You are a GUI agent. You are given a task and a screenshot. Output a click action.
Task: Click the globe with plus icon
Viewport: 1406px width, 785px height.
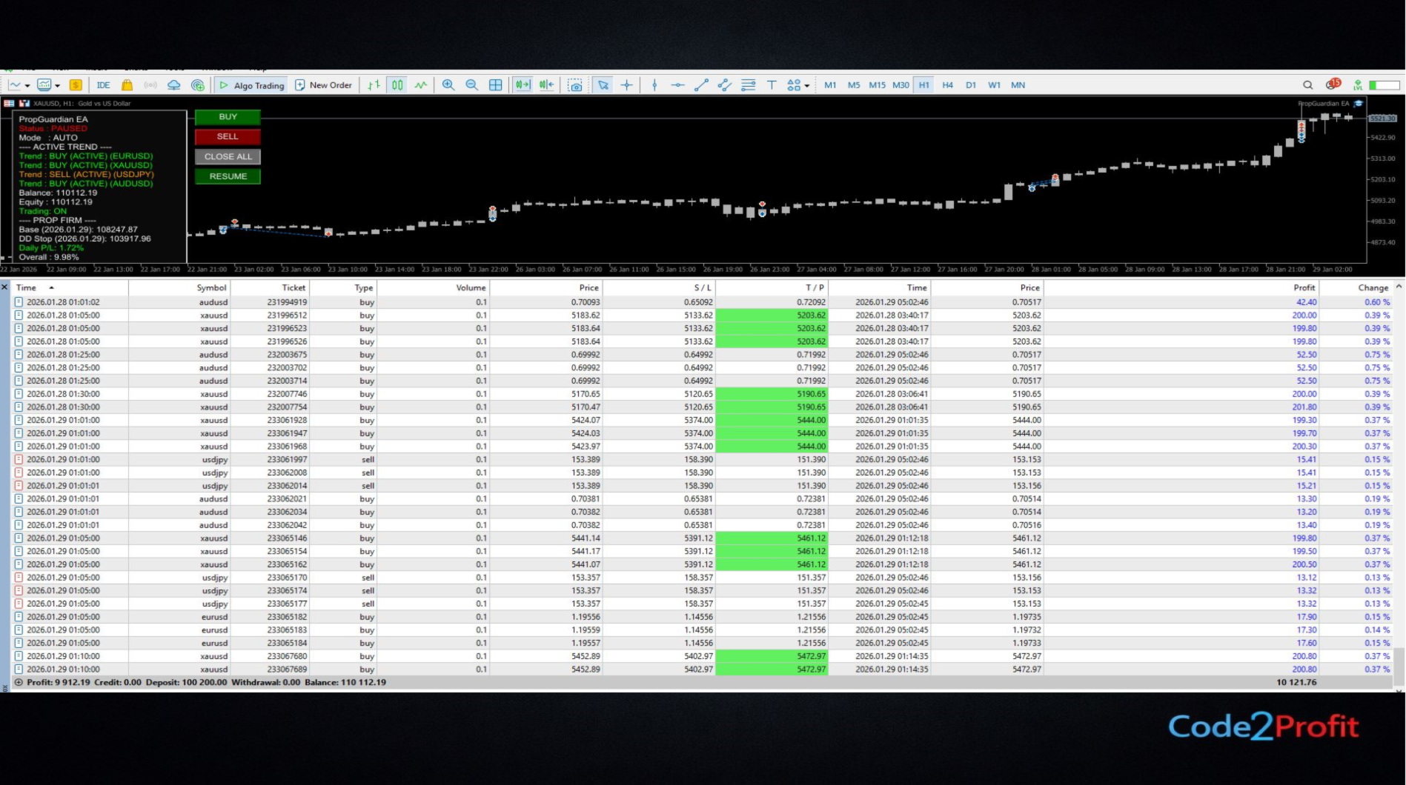click(198, 85)
